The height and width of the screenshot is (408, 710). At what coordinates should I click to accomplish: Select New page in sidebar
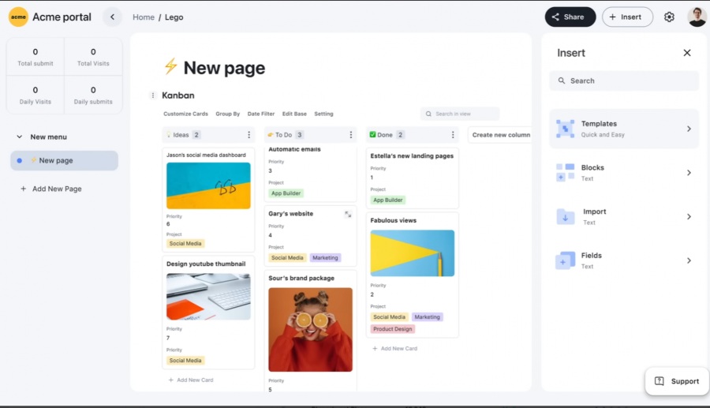(x=65, y=161)
